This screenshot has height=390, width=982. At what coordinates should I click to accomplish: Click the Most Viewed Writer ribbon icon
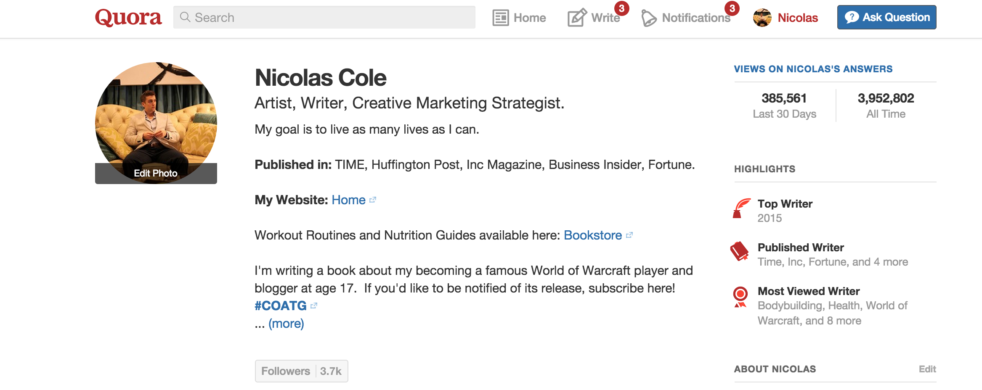pyautogui.click(x=740, y=297)
